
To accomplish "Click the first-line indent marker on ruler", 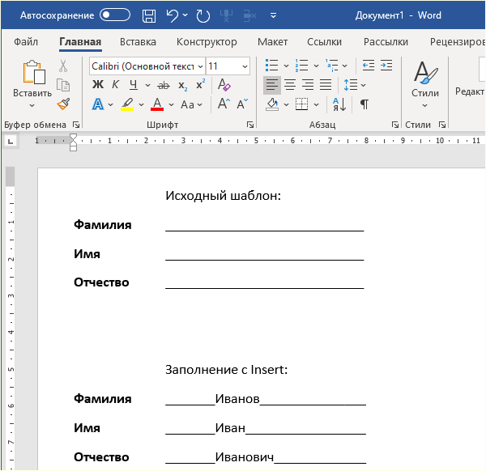I will 73,138.
